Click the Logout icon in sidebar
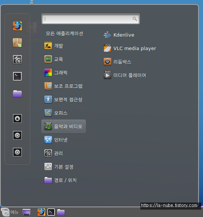Viewport: 203px width, 217px height. pos(17,135)
